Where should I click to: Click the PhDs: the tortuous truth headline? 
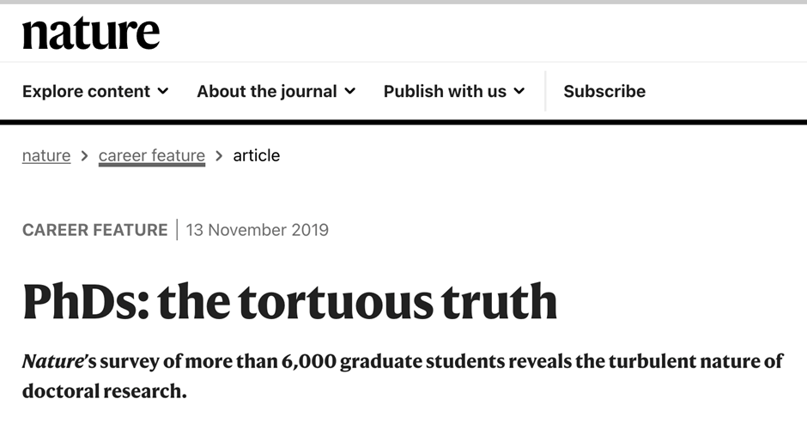click(290, 301)
